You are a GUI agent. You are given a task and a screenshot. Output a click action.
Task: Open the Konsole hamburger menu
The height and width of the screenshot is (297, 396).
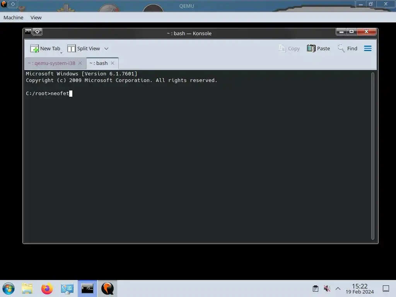(x=368, y=48)
